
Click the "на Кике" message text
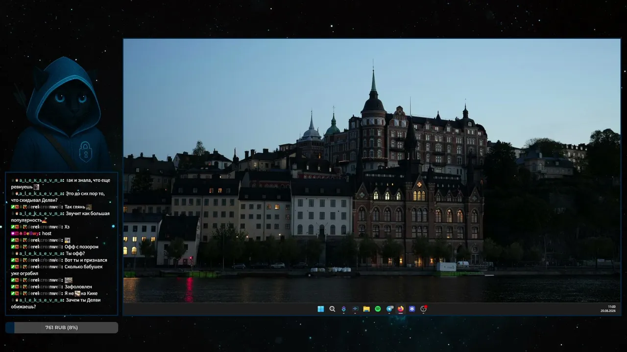[89, 293]
